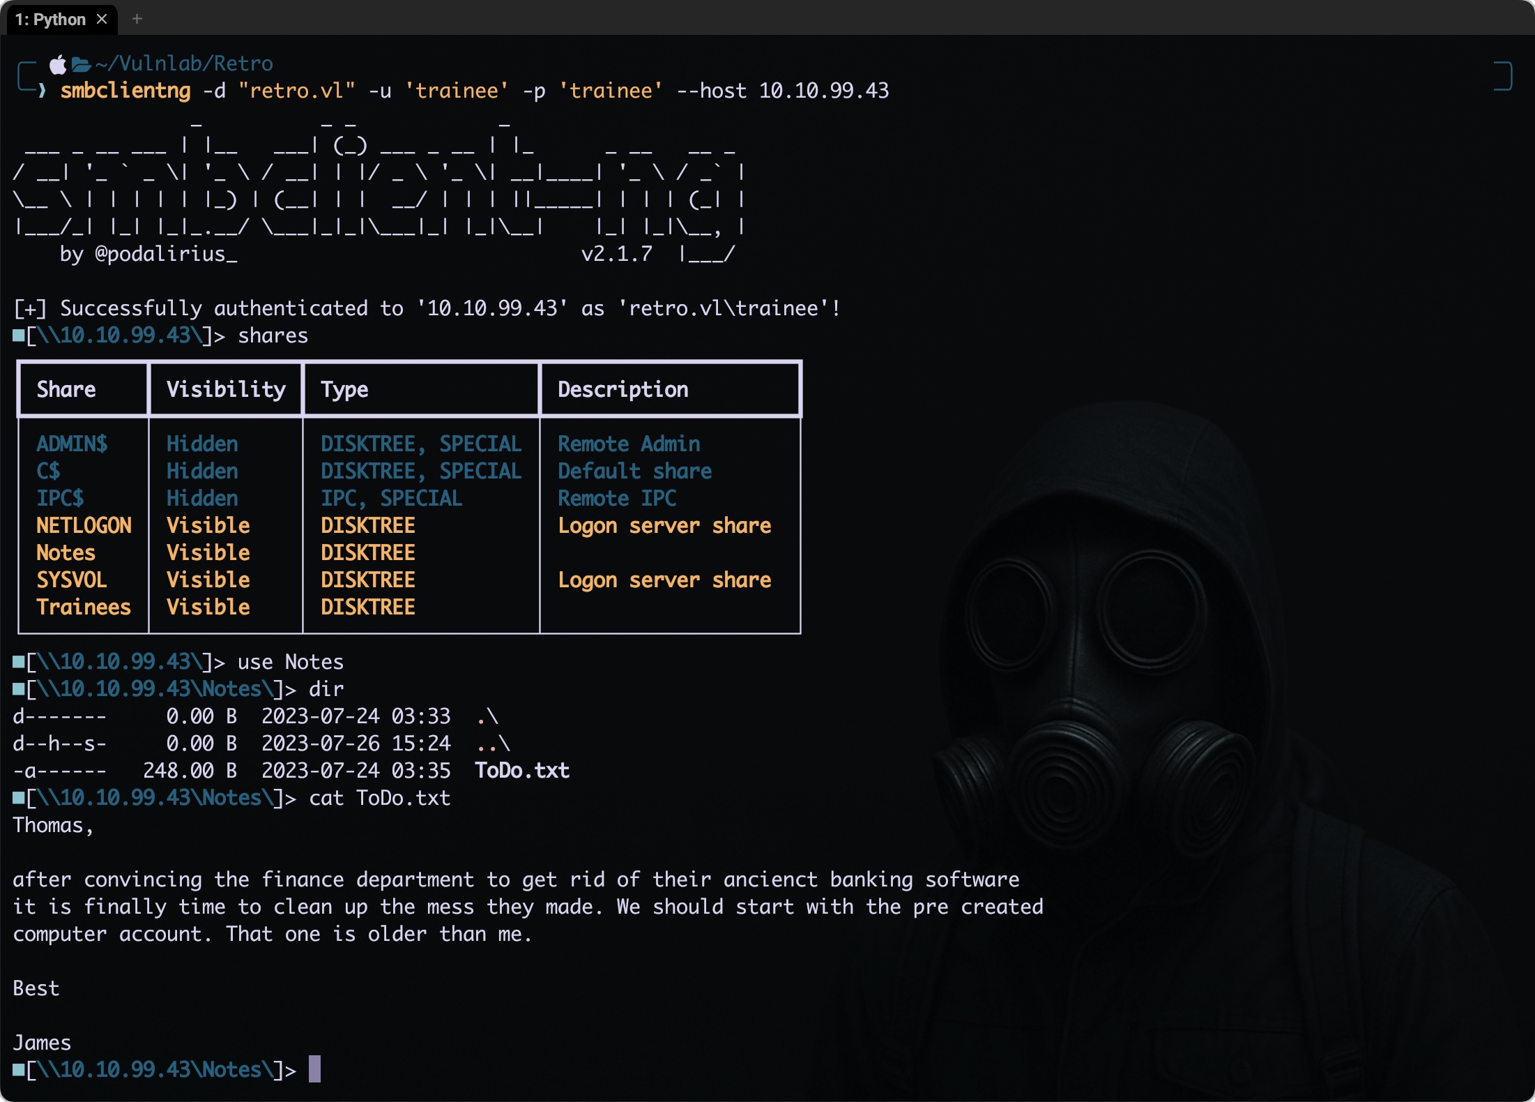The image size is (1535, 1102).
Task: Click 'Default share' description cell
Action: (x=634, y=471)
